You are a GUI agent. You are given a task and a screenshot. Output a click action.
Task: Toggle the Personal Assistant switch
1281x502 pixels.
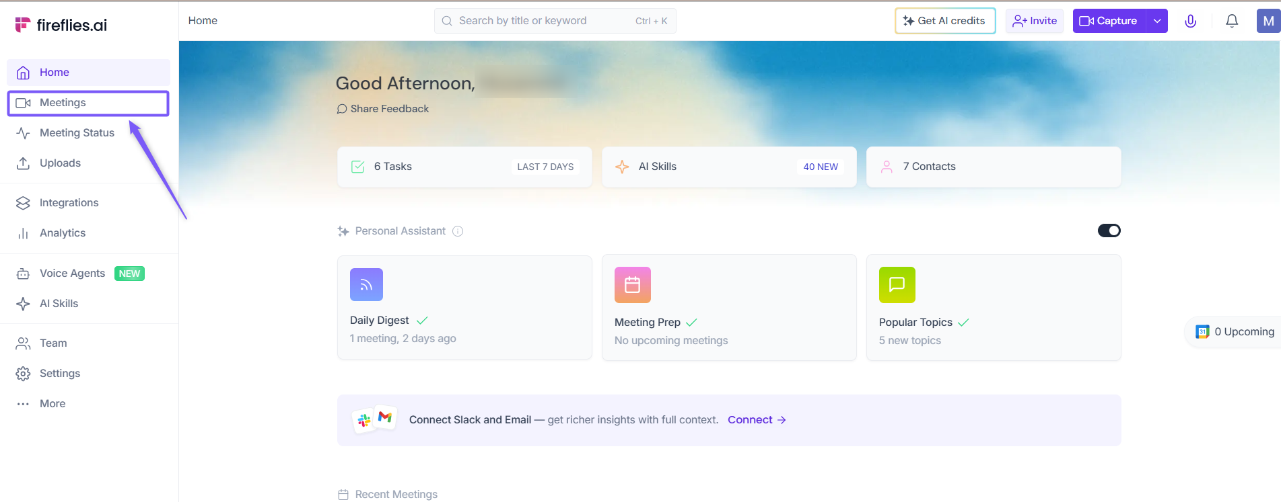click(x=1109, y=231)
